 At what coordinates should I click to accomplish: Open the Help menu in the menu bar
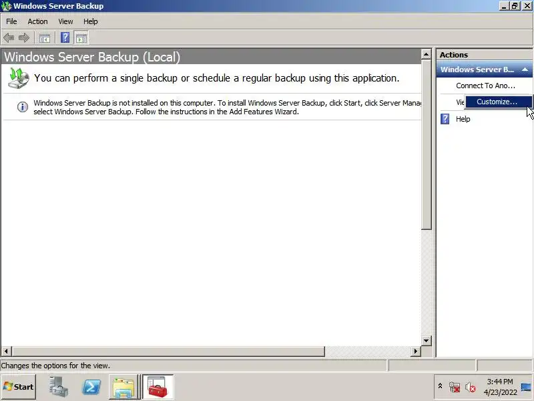91,21
